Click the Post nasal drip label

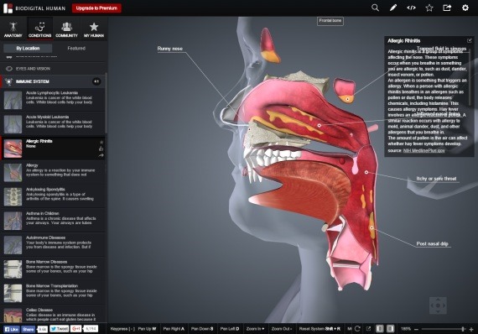pyautogui.click(x=432, y=243)
